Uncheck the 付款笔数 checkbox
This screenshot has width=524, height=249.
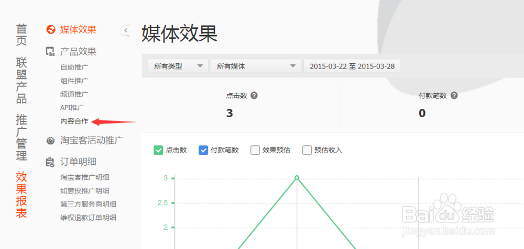pyautogui.click(x=203, y=150)
